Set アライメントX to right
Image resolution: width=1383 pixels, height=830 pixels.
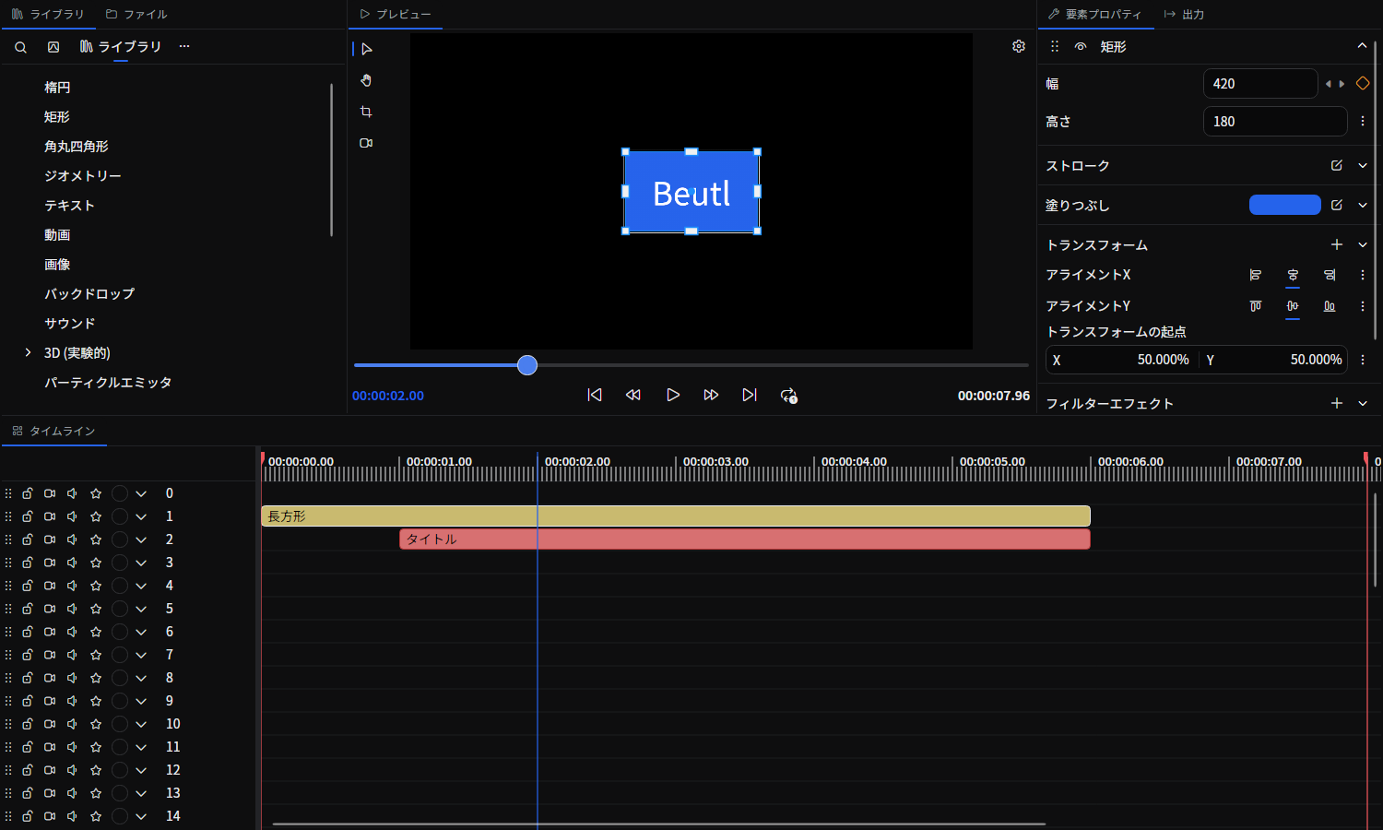[1330, 275]
